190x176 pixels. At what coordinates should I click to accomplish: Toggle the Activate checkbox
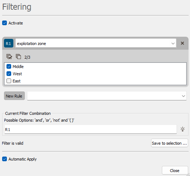[x=4, y=23]
